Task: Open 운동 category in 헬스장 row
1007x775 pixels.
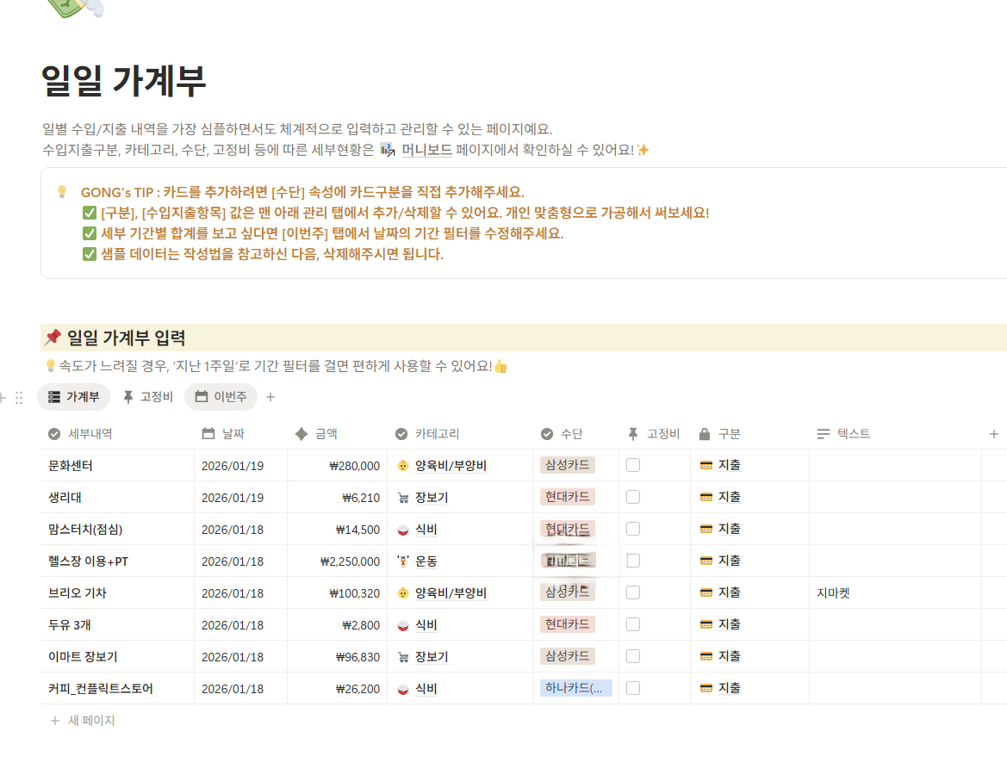Action: [x=426, y=561]
